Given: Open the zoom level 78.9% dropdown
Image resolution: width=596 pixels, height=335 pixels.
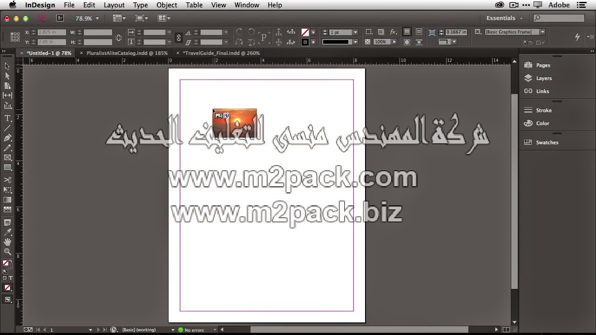Looking at the screenshot, I should coord(97,19).
